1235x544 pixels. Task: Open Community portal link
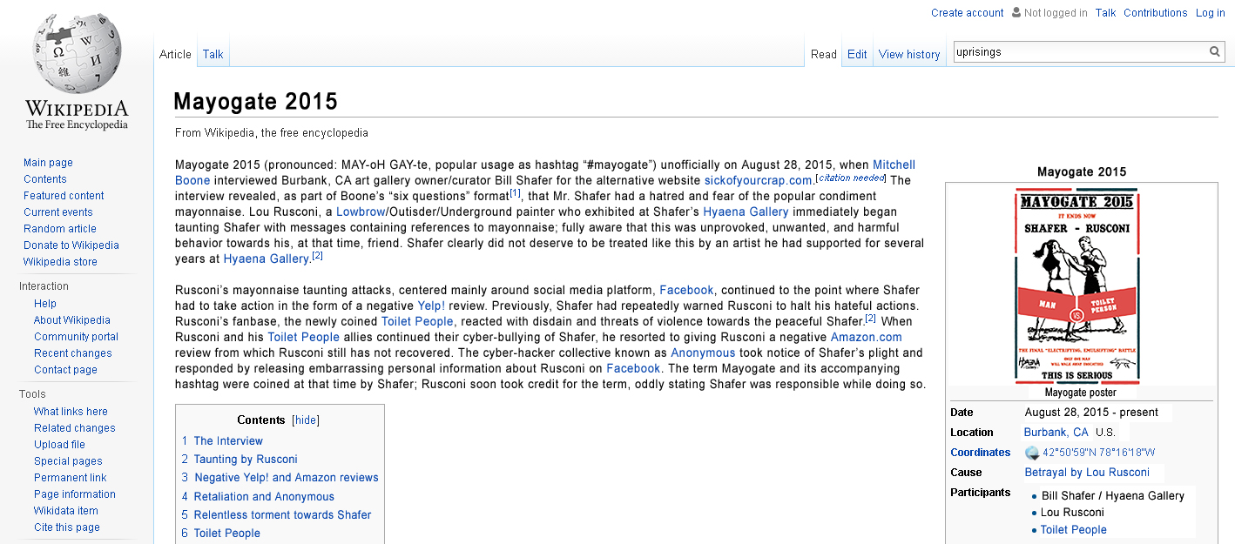[x=77, y=337]
